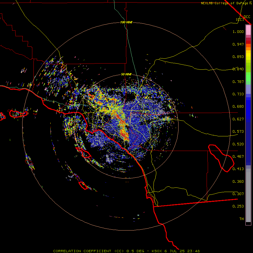Click the NEXLAB-College of DuPage header text
Image resolution: width=253 pixels, height=253 pixels.
coord(224,3)
